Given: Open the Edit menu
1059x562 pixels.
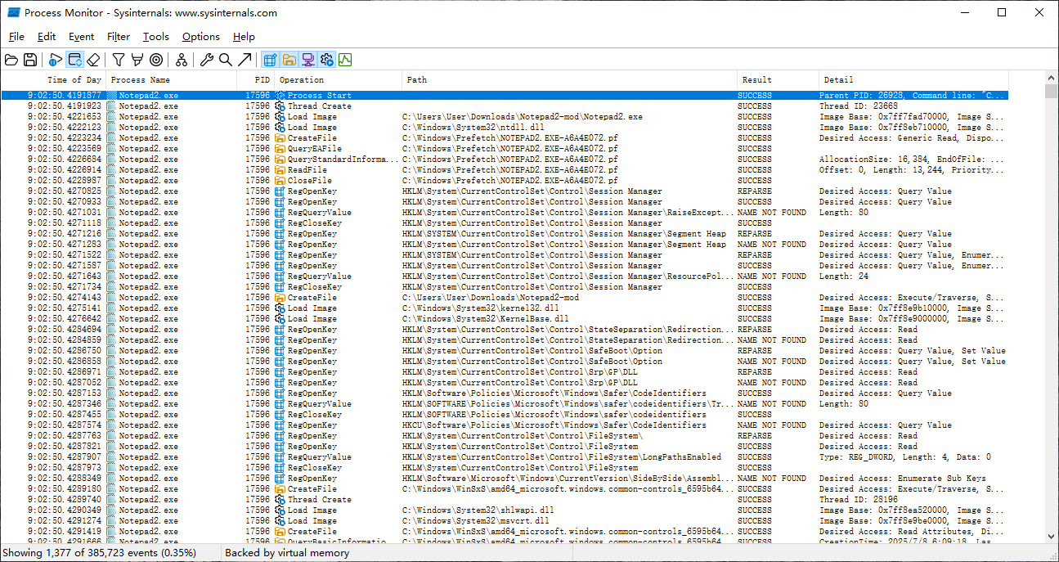Looking at the screenshot, I should tap(47, 37).
